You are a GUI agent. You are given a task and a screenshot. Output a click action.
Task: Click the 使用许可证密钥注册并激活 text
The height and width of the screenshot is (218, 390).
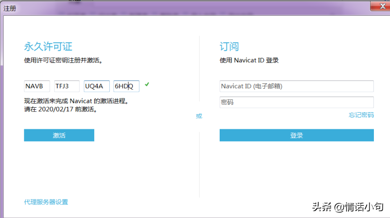63,60
